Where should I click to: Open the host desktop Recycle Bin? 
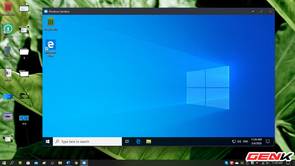coord(8,9)
